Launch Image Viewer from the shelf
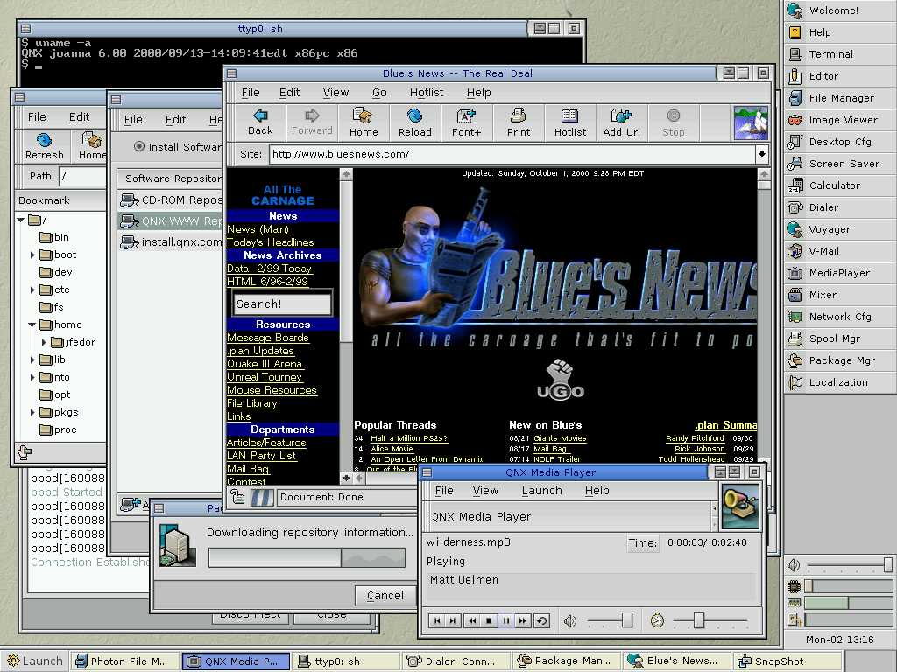 click(x=840, y=120)
